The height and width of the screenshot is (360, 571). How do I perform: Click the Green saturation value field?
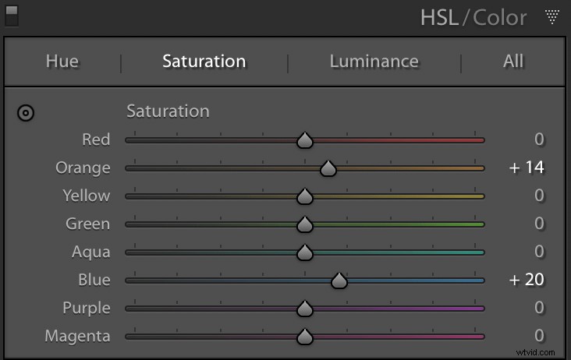click(539, 224)
